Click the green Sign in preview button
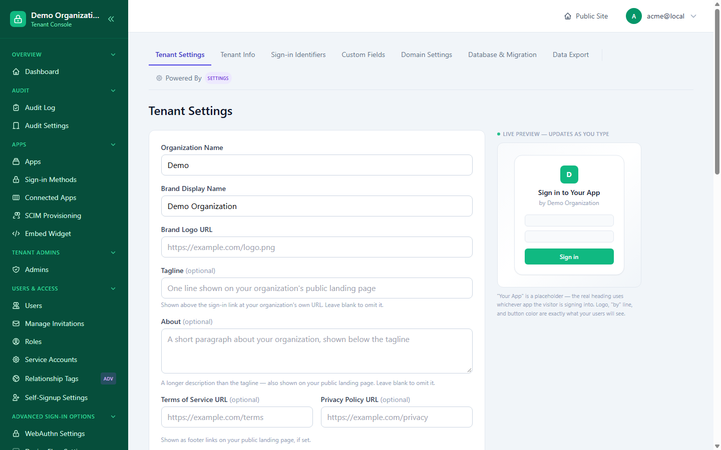The height and width of the screenshot is (450, 721). (569, 256)
